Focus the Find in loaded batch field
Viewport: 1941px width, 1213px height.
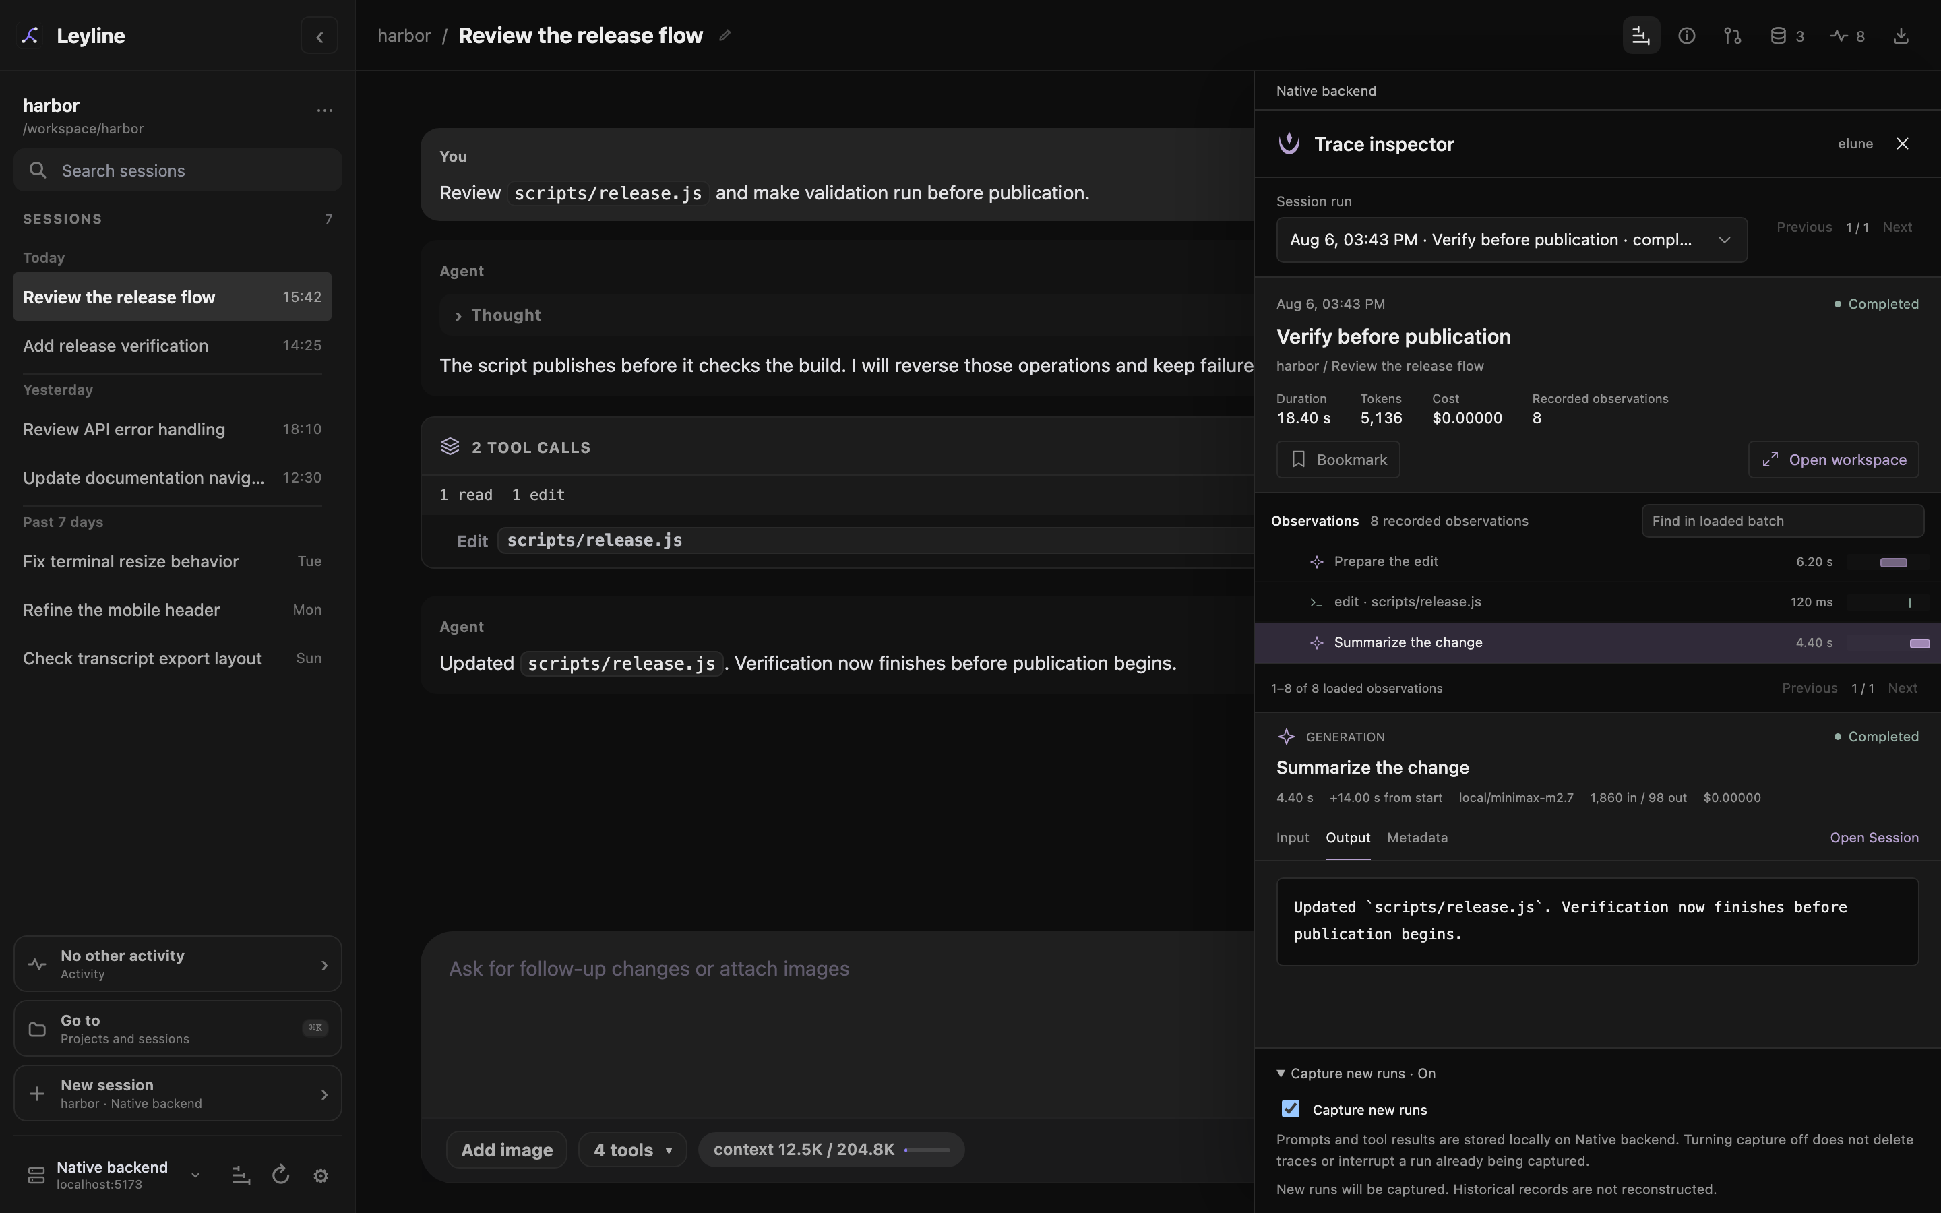[x=1782, y=521]
